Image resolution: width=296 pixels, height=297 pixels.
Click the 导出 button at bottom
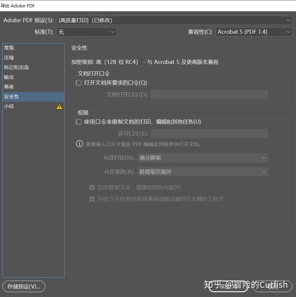coord(228,286)
